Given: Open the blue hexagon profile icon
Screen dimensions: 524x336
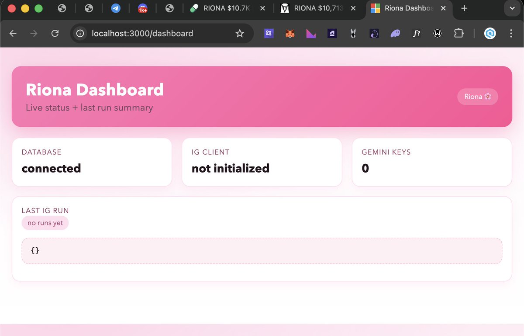Looking at the screenshot, I should coord(490,33).
